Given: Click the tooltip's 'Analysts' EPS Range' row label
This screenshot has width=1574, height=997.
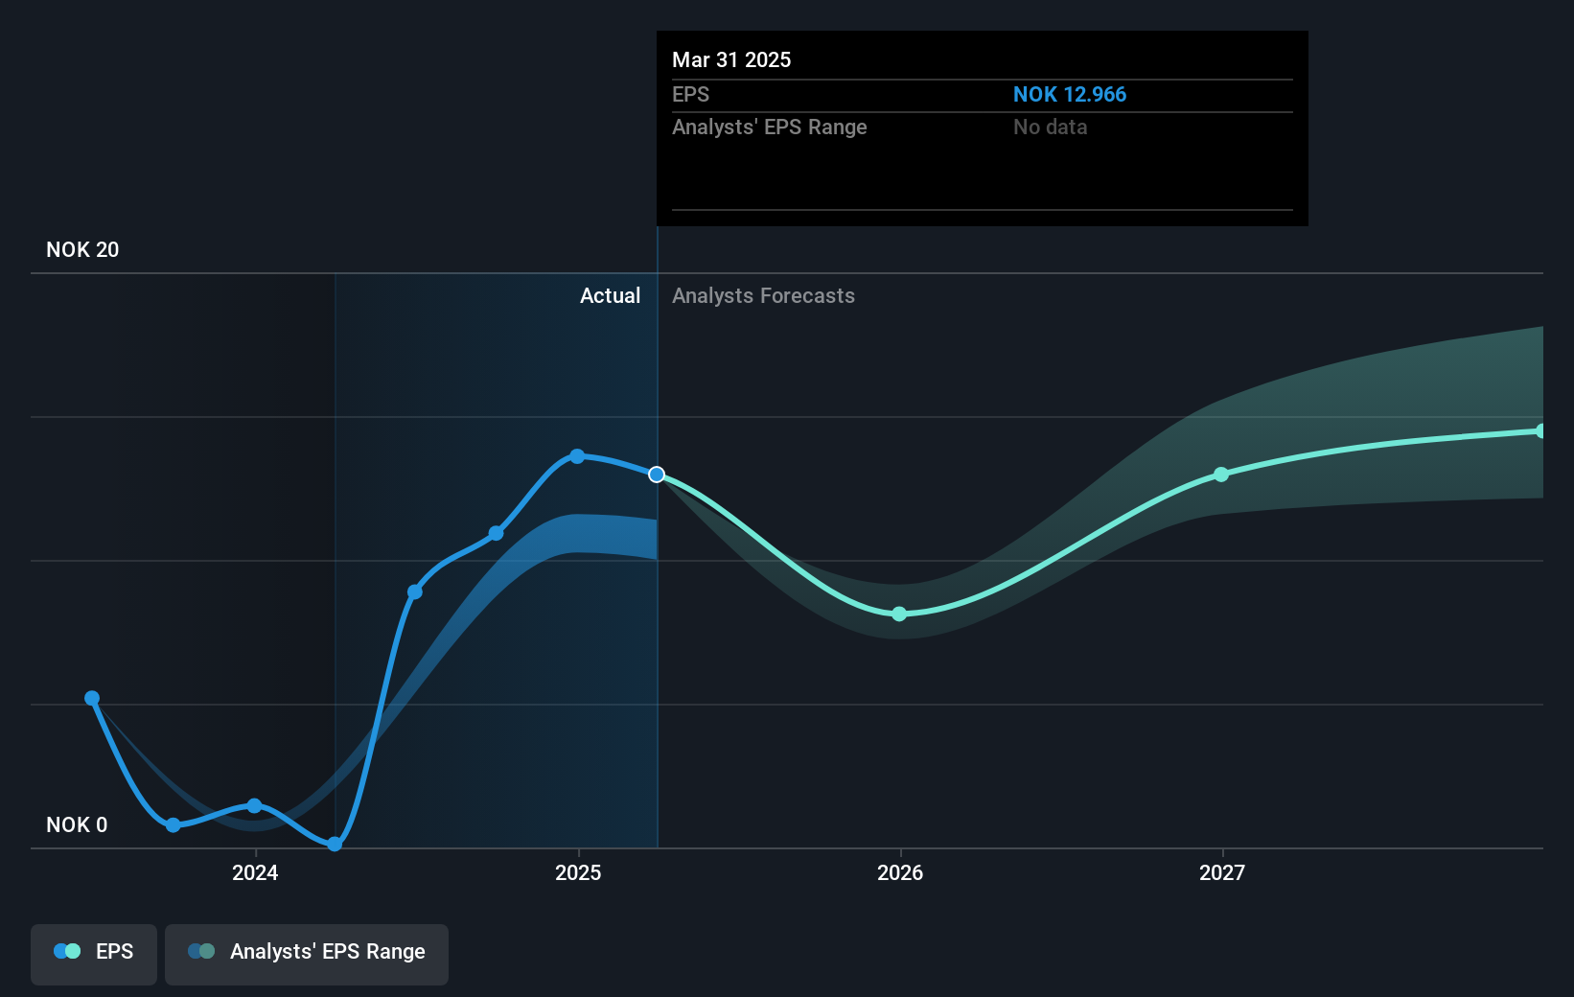Looking at the screenshot, I should (x=770, y=127).
